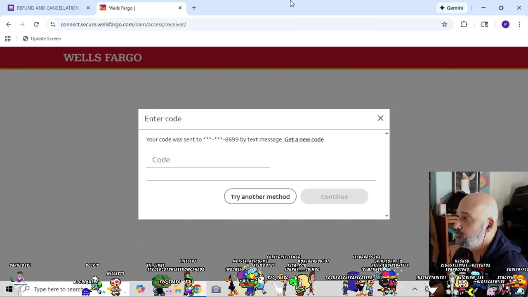The width and height of the screenshot is (528, 297).
Task: Open Gemini in Chrome
Action: 451,8
